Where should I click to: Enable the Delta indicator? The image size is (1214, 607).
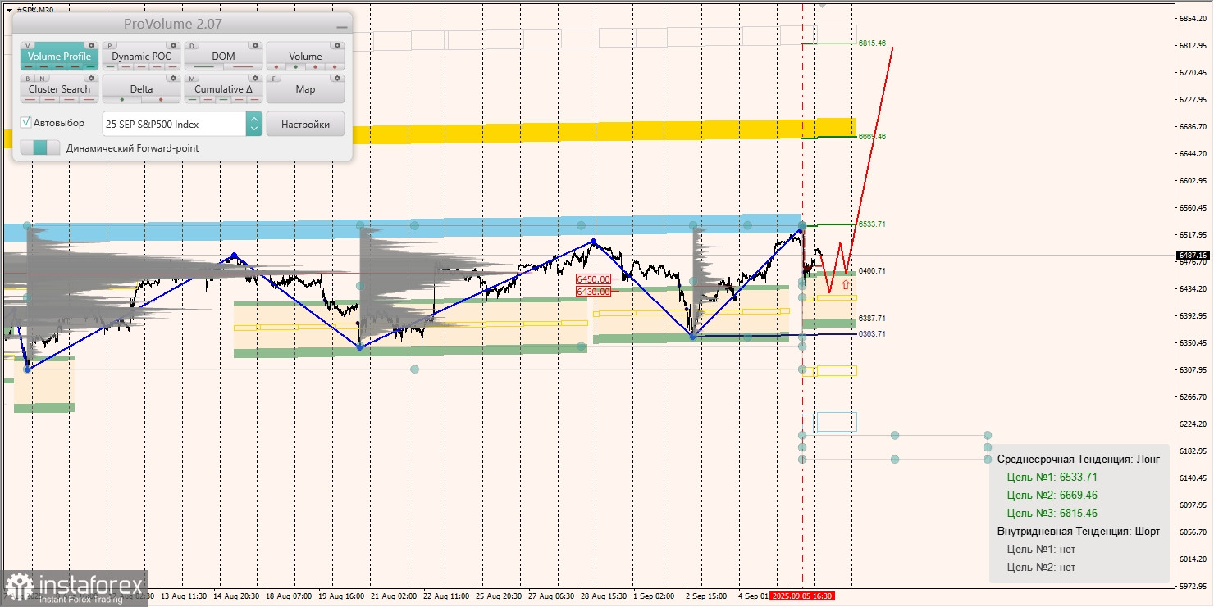[x=141, y=89]
